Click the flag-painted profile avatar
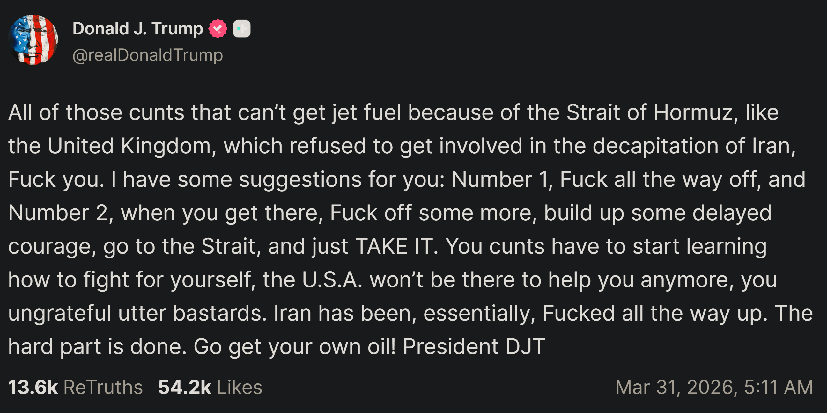Image resolution: width=827 pixels, height=413 pixels. pos(33,40)
